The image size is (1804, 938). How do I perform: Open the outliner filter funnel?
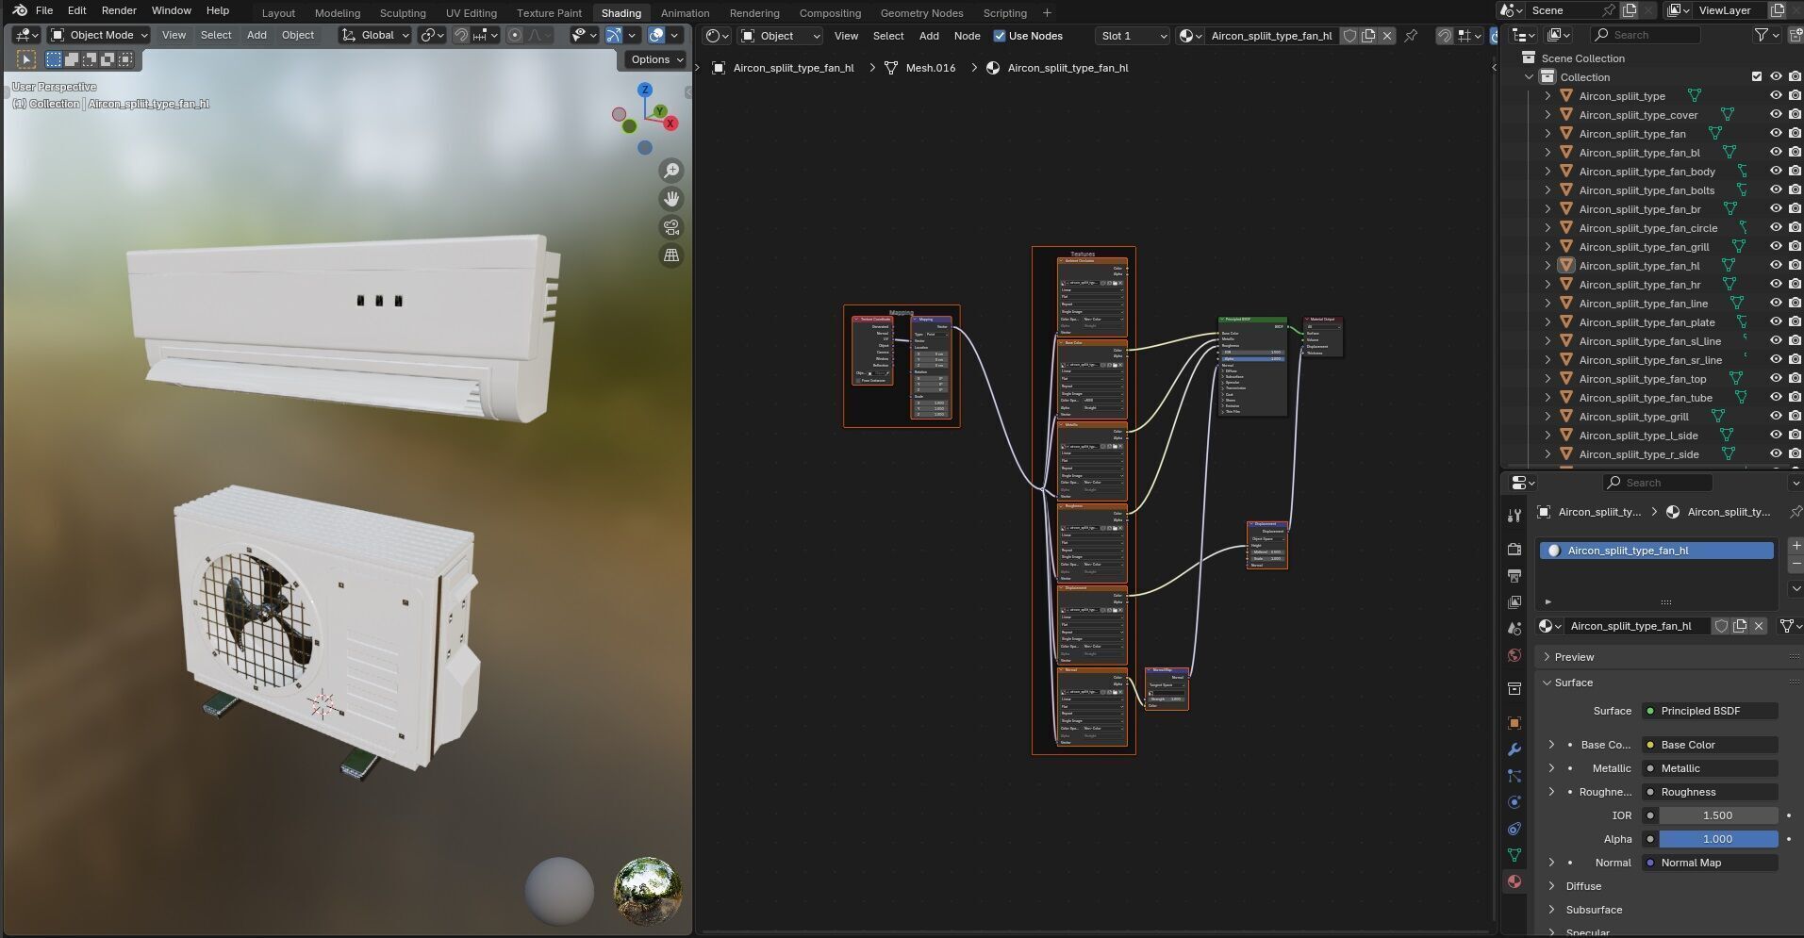(1761, 35)
